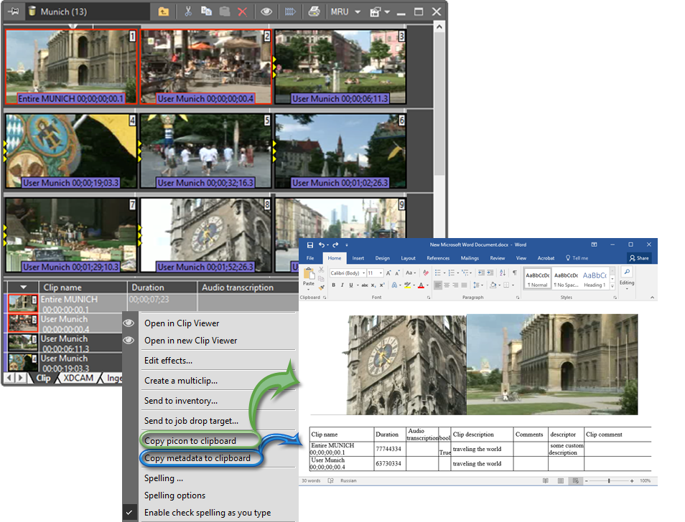Expand the font name Calibri dropdown
Viewport: 685px width, 522px height.
click(x=362, y=273)
